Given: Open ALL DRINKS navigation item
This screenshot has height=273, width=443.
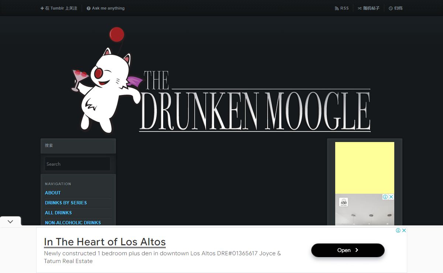Looking at the screenshot, I should coord(58,212).
